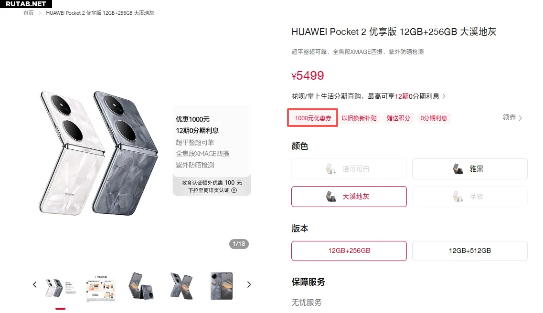
Task: Choose the 芋紫 color swatch option
Action: pos(469,197)
